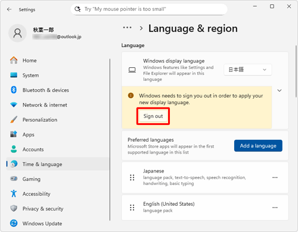This screenshot has height=232, width=298.
Task: Click the user profile avatar
Action: [x=17, y=33]
